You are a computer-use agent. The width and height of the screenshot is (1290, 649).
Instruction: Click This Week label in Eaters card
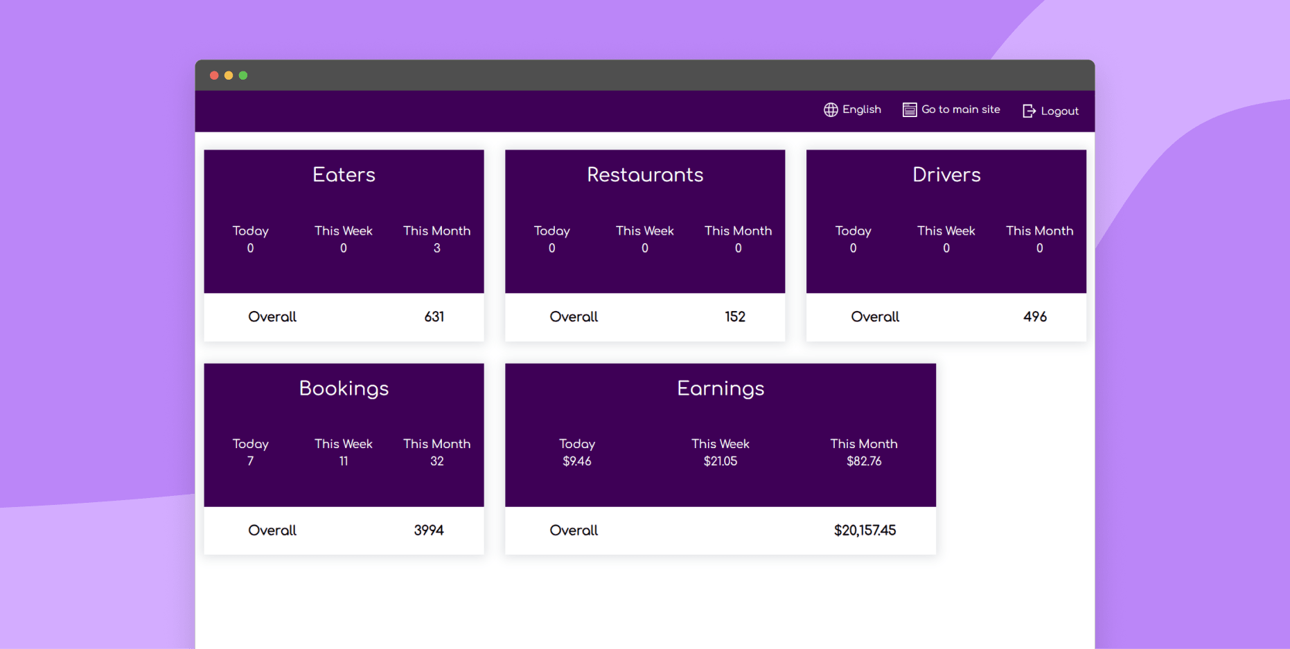344,231
